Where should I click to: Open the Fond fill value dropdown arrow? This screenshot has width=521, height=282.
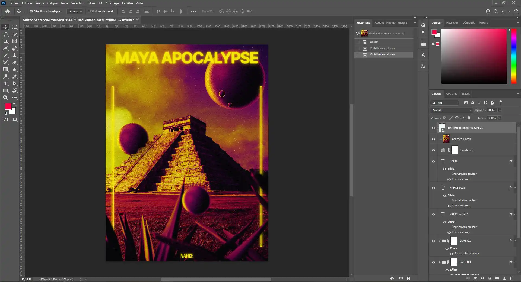pos(500,118)
